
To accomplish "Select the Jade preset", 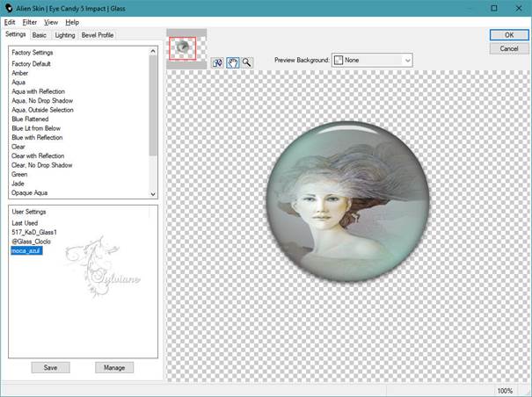I will point(18,184).
